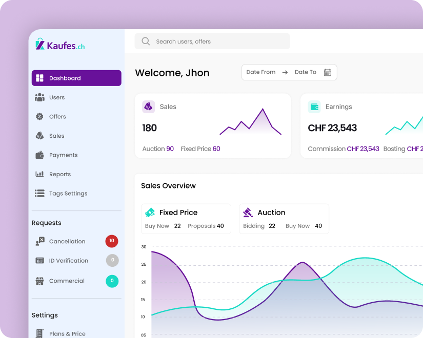Click the teal Earnings wallet icon
The image size is (423, 338).
coord(314,107)
